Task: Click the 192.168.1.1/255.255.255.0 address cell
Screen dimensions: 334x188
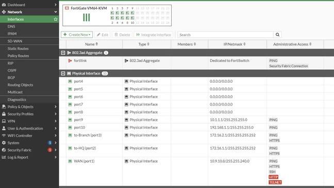Action: tap(232, 128)
